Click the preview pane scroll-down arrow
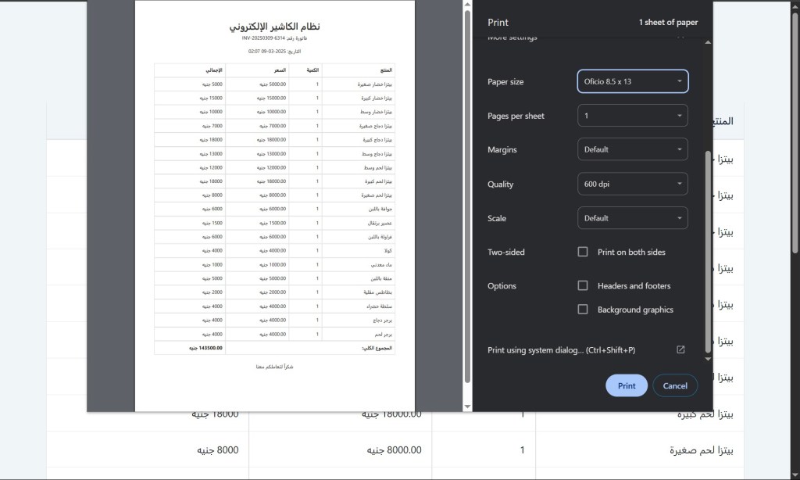Screen dimensions: 800x480 468,407
